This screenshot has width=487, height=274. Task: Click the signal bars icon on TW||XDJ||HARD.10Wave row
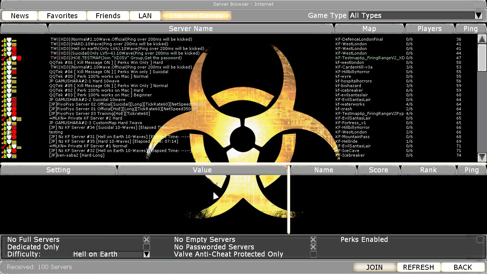pos(4,44)
